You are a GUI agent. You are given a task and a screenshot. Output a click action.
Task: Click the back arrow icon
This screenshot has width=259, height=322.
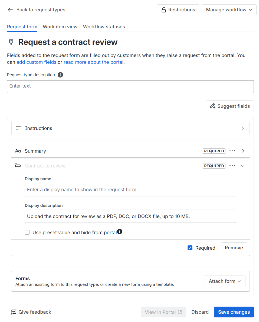(10, 10)
